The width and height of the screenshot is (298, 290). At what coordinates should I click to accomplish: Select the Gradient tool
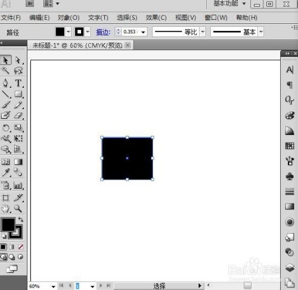18,162
